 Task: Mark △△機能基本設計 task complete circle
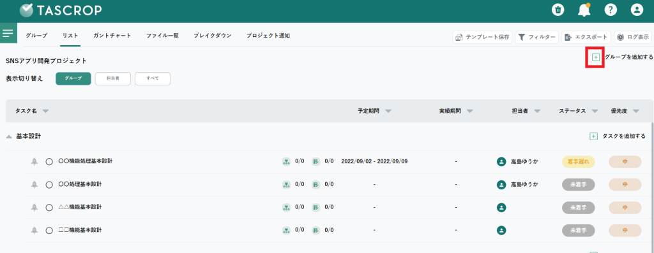[49, 208]
